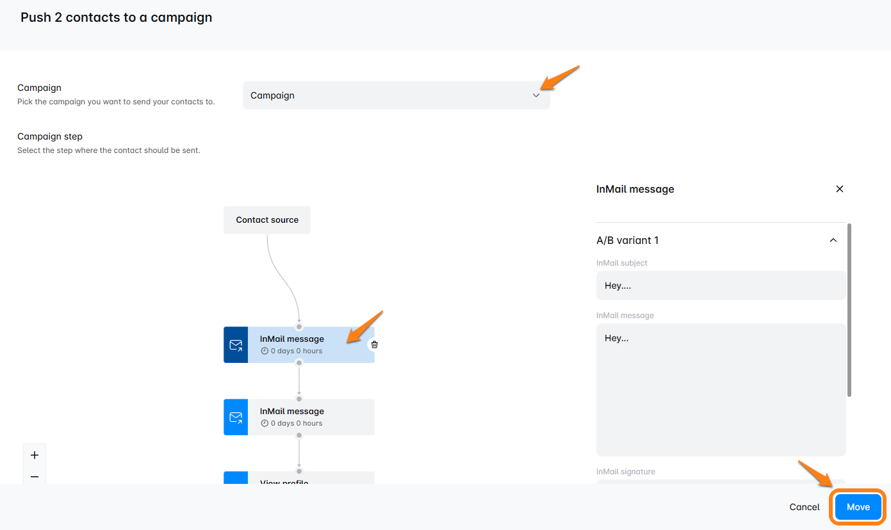Click the clock icon on first InMail step
891x530 pixels.
pyautogui.click(x=265, y=351)
